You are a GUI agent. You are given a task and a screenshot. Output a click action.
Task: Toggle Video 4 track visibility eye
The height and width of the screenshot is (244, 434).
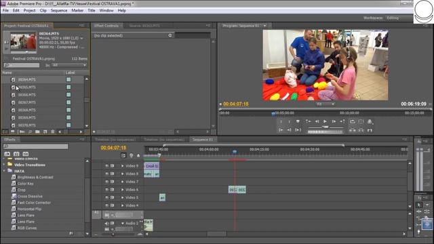[x=107, y=205]
